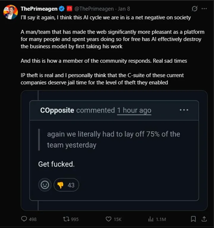
Task: Reply using the speech bubble icon
Action: (x=24, y=219)
